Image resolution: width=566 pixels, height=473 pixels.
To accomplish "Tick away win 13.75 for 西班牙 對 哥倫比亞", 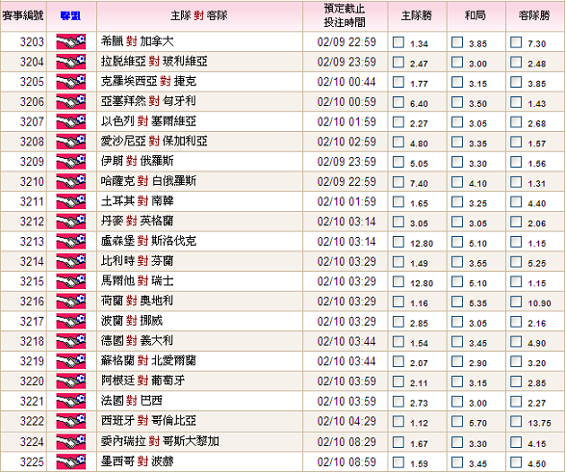I will (x=516, y=421).
